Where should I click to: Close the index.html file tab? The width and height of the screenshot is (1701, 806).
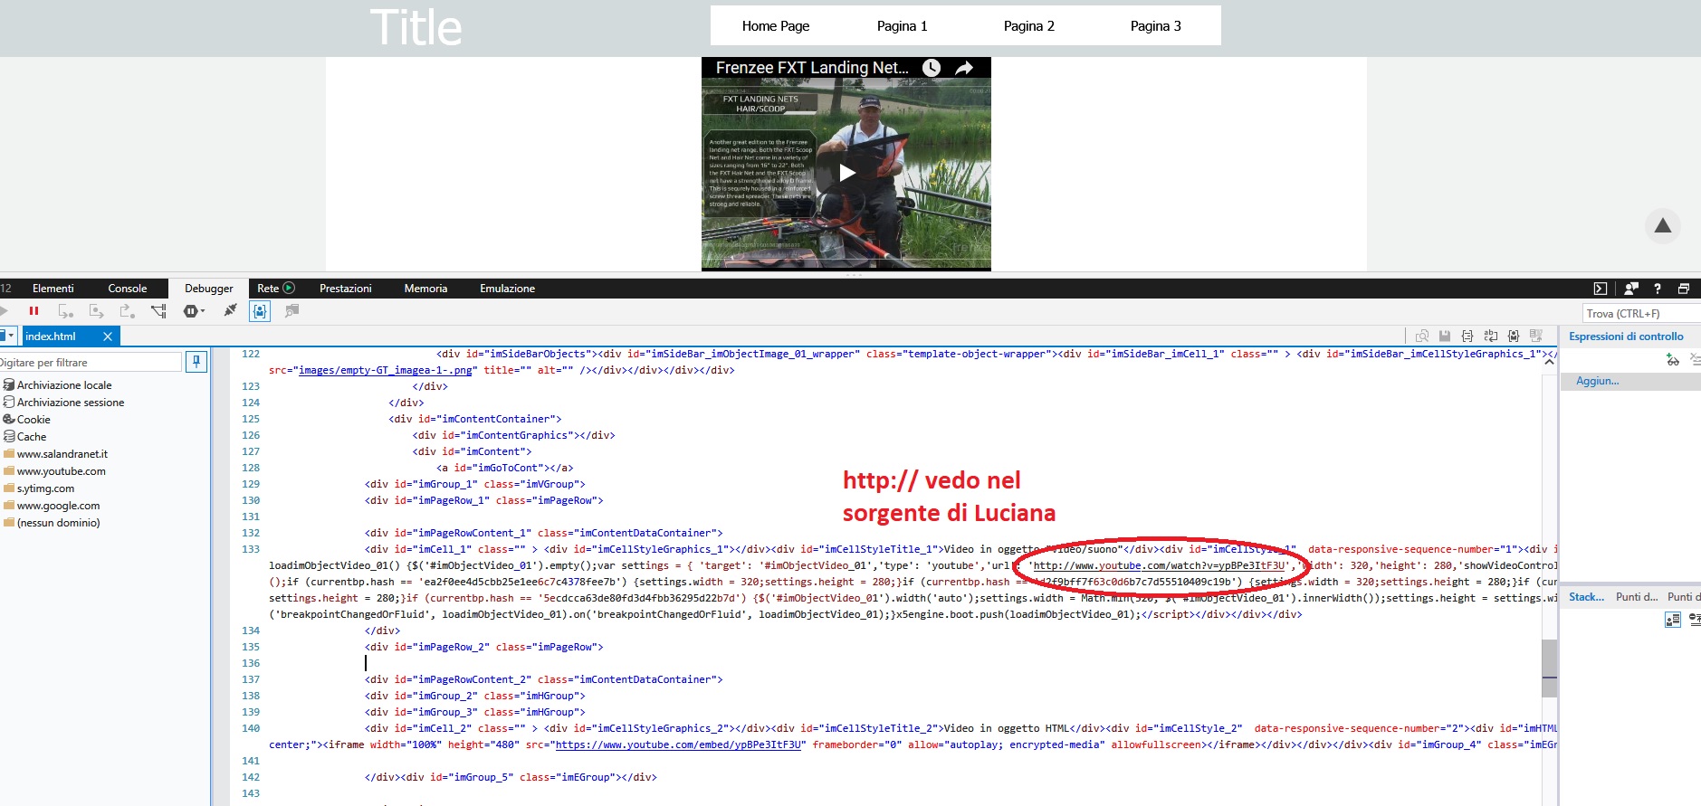[108, 337]
